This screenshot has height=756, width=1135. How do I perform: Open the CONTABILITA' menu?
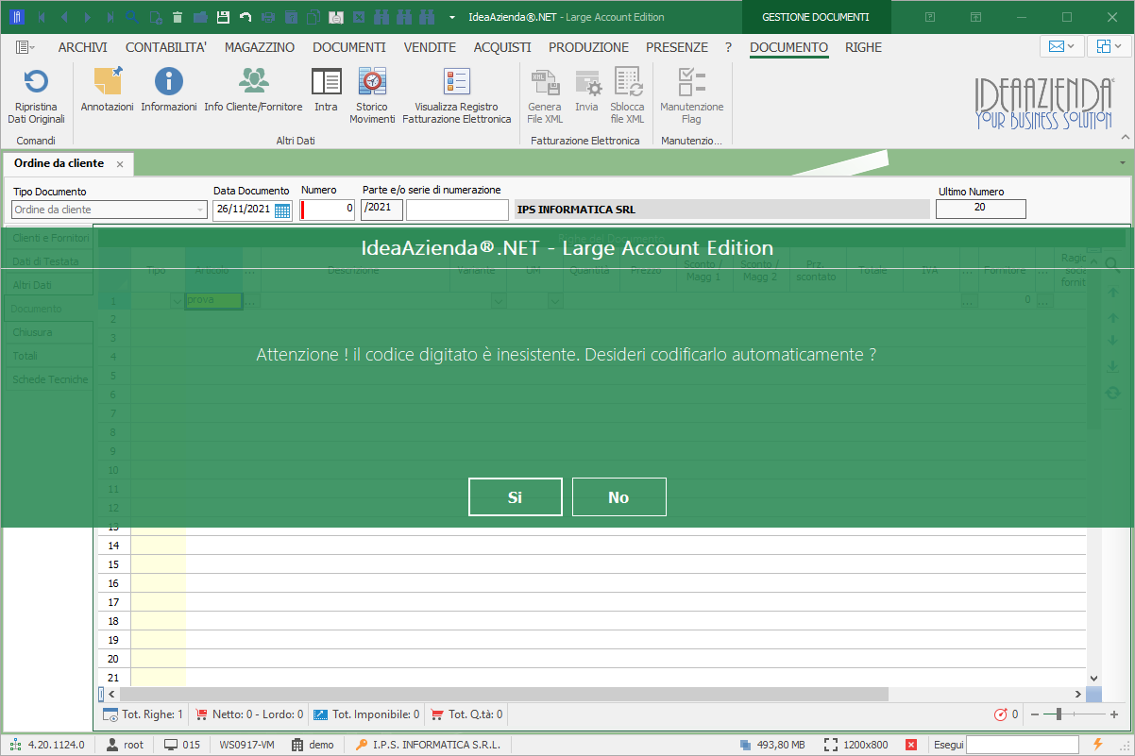tap(166, 47)
